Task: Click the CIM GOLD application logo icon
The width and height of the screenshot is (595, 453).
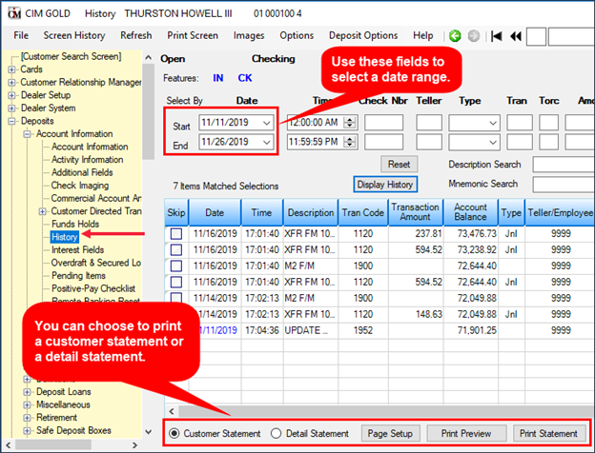Action: pos(14,13)
